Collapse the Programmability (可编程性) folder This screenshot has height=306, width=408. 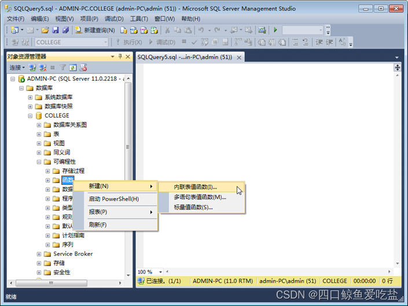(x=39, y=162)
